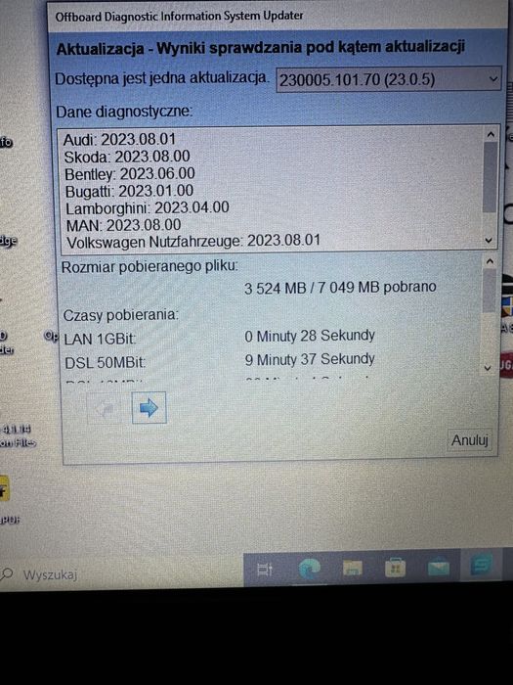Image resolution: width=513 pixels, height=685 pixels.
Task: Click the diagnostic data list scrollbar thumb
Action: pos(490,177)
